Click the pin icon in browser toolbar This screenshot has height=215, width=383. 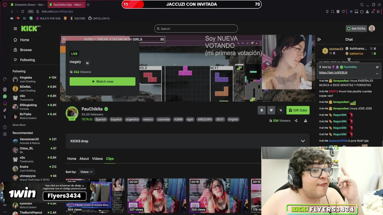click(327, 12)
